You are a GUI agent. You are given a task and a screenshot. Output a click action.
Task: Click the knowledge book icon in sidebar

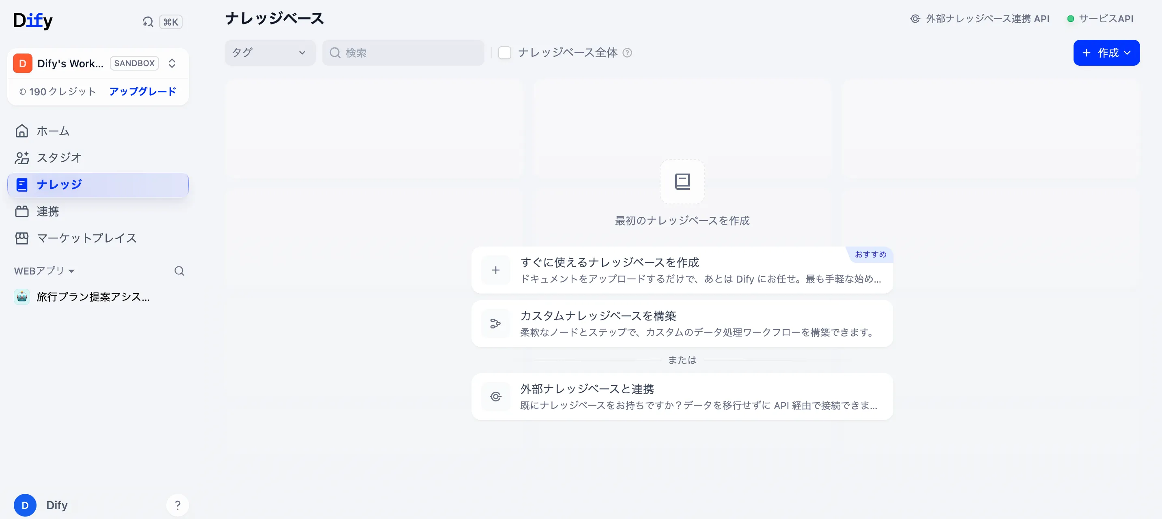22,185
